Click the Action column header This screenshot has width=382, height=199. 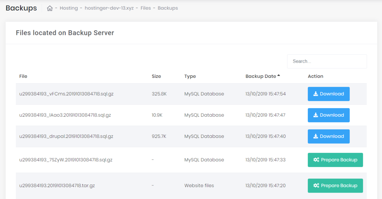(315, 76)
